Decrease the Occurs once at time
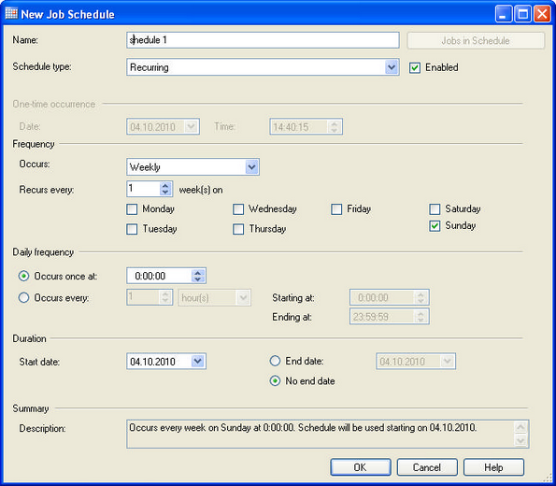Screen dimensions: 556x486 click(198, 279)
